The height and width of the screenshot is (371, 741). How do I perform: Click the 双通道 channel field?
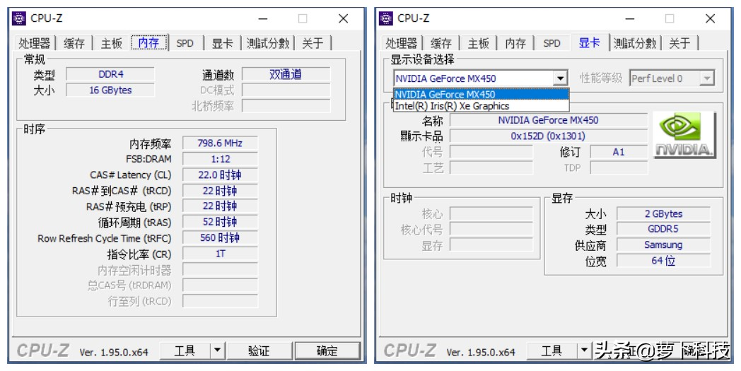click(x=286, y=74)
